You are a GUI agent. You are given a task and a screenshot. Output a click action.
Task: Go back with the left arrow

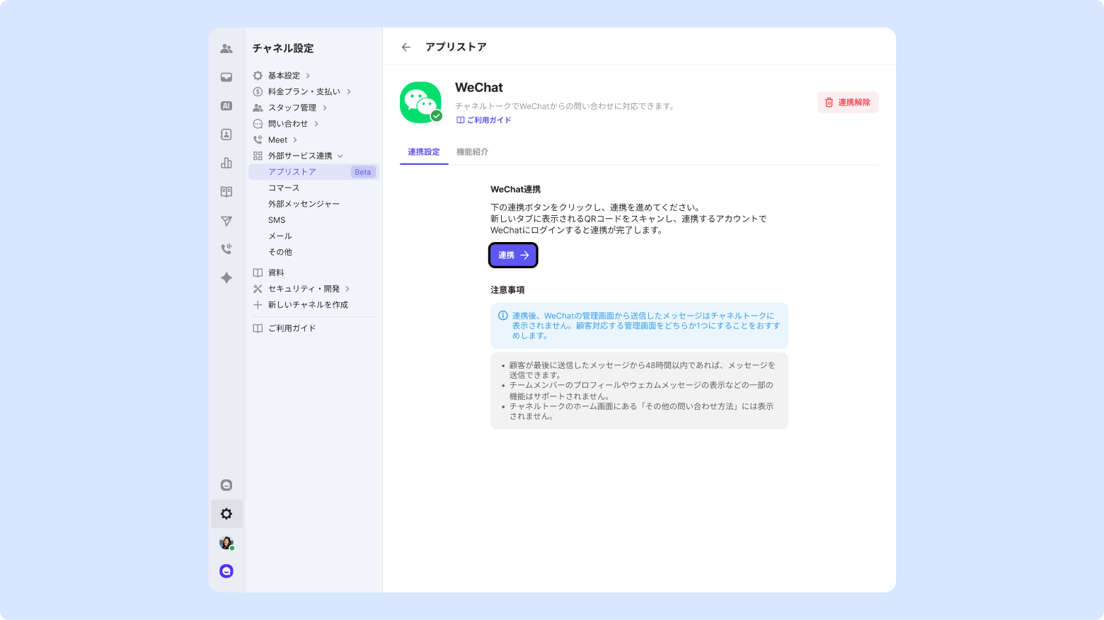(x=406, y=47)
